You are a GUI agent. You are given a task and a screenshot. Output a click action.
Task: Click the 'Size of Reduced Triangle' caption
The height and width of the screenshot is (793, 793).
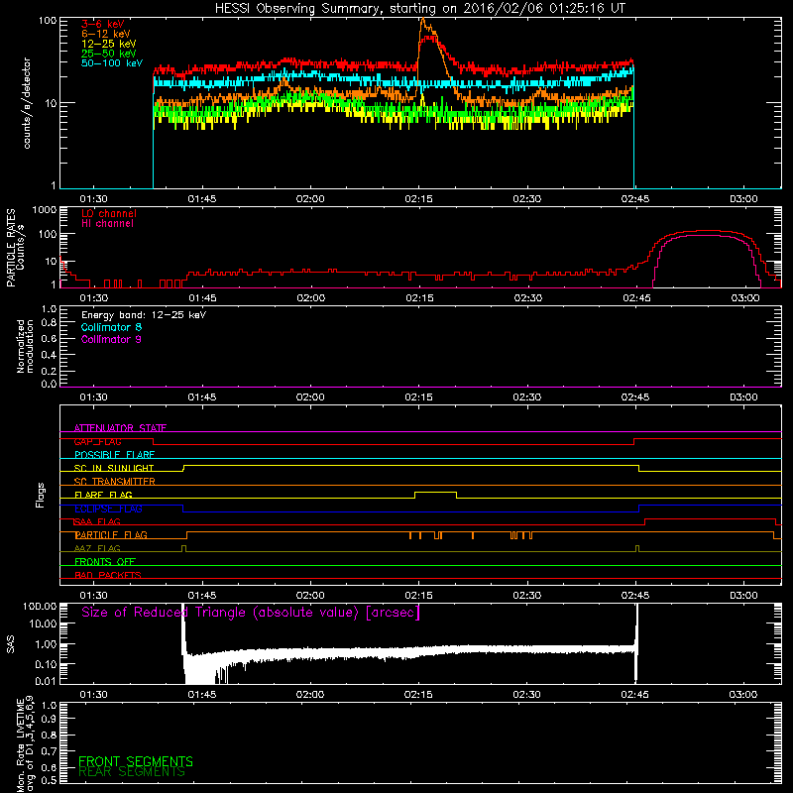(x=251, y=613)
